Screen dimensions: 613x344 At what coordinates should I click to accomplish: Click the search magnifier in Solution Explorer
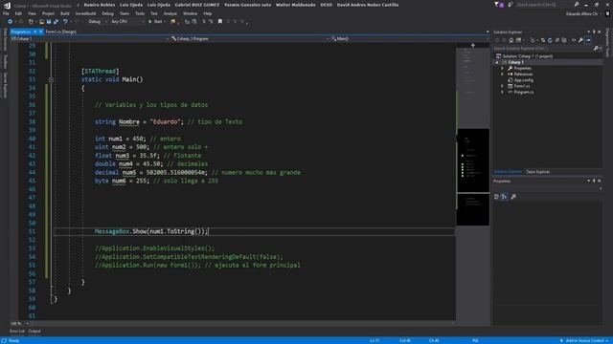click(596, 49)
